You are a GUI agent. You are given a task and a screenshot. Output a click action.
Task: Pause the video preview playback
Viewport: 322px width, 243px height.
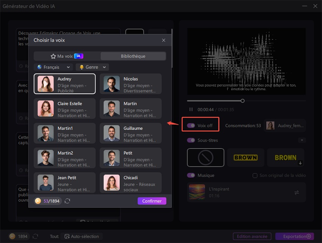[191, 109]
